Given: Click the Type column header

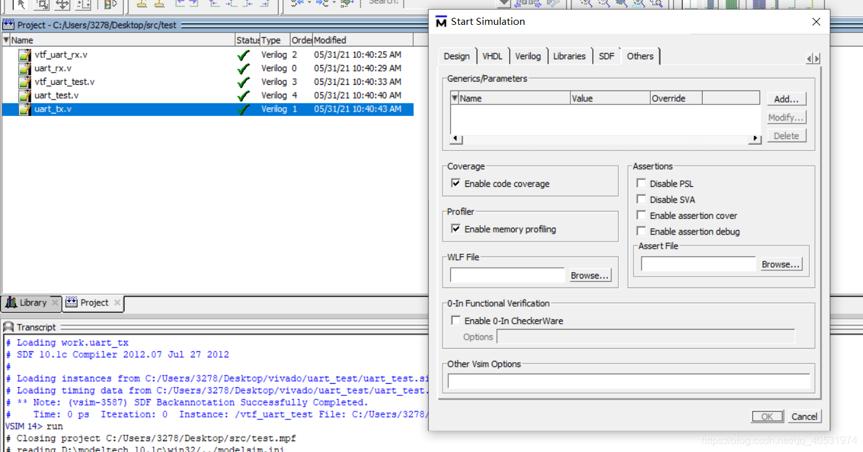Looking at the screenshot, I should (x=275, y=40).
